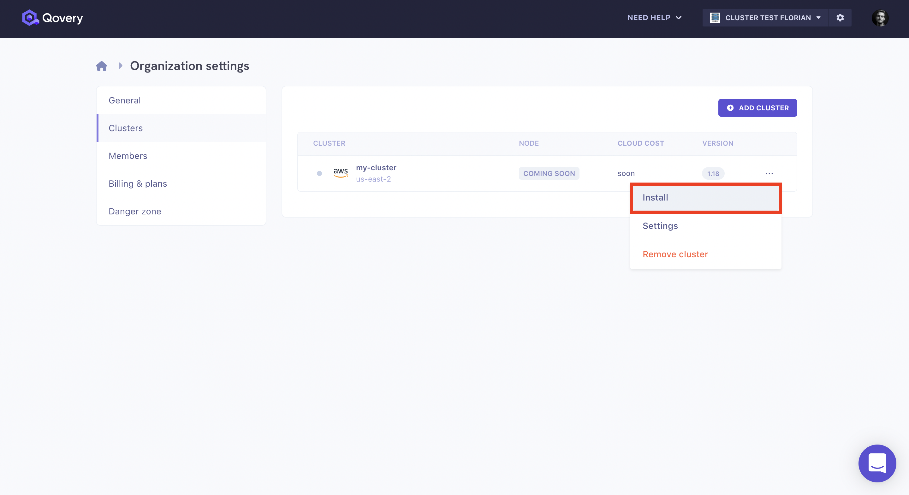This screenshot has height=495, width=909.
Task: Click the us-east-2 region text
Action: click(373, 179)
